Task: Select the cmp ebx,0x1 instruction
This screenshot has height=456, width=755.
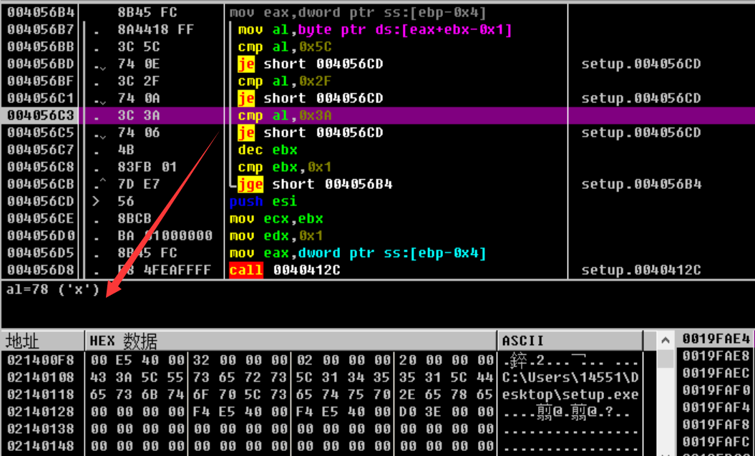Action: pyautogui.click(x=285, y=167)
